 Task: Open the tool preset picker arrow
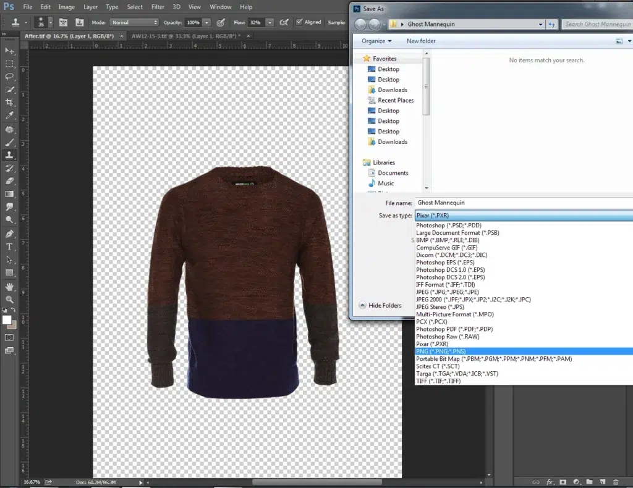[x=26, y=23]
